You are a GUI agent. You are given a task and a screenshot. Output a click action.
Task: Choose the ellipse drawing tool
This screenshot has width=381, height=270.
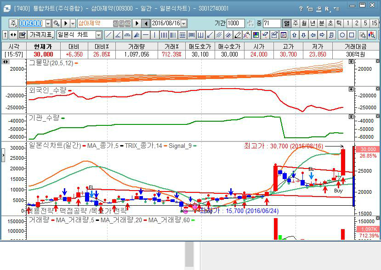(342, 35)
